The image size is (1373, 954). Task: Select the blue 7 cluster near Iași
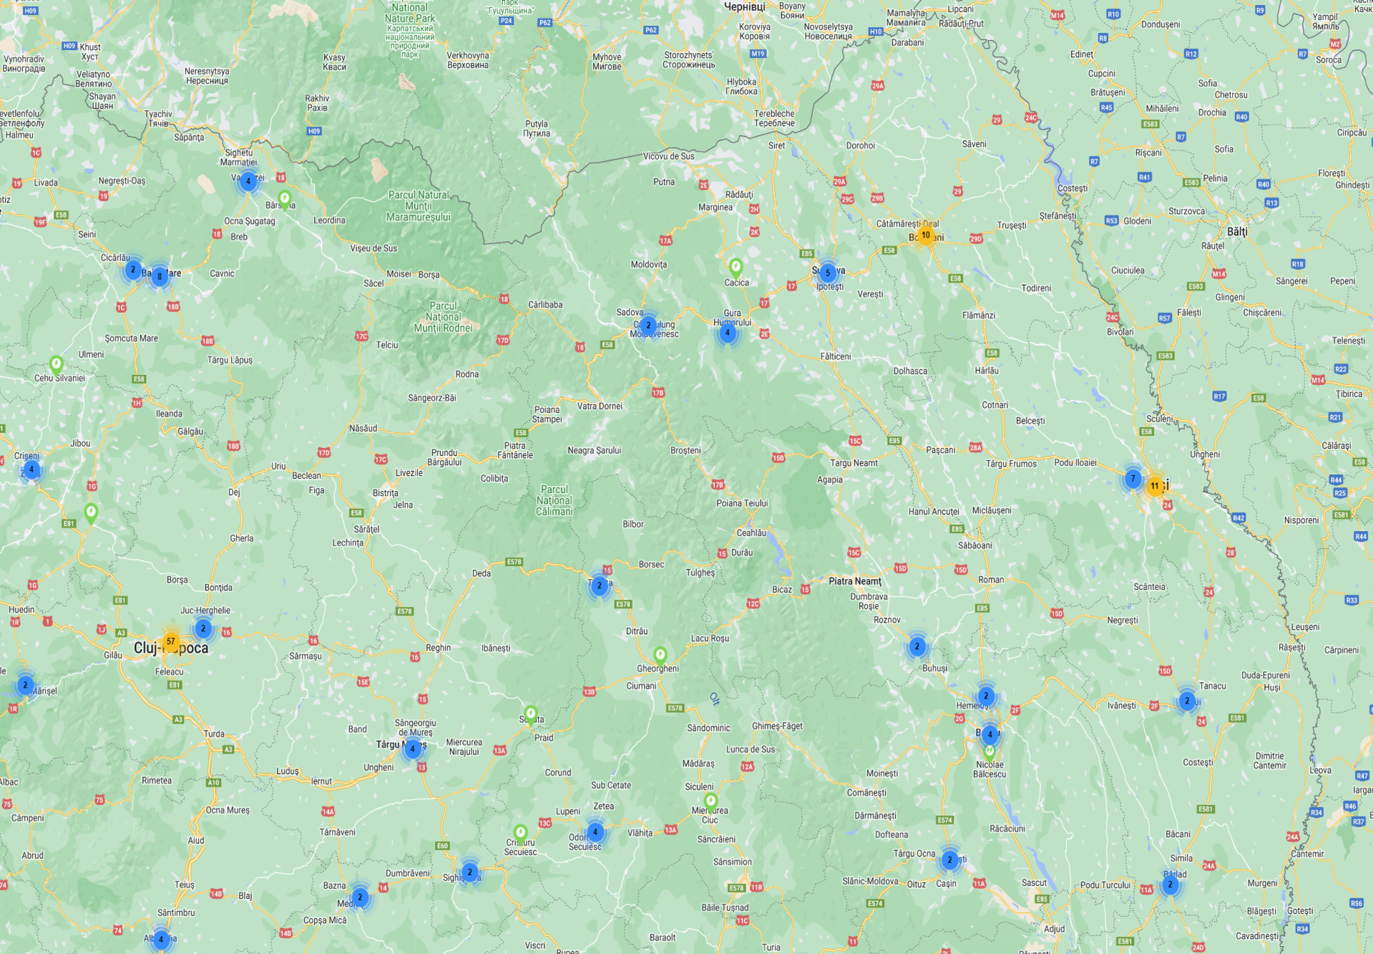(x=1132, y=478)
